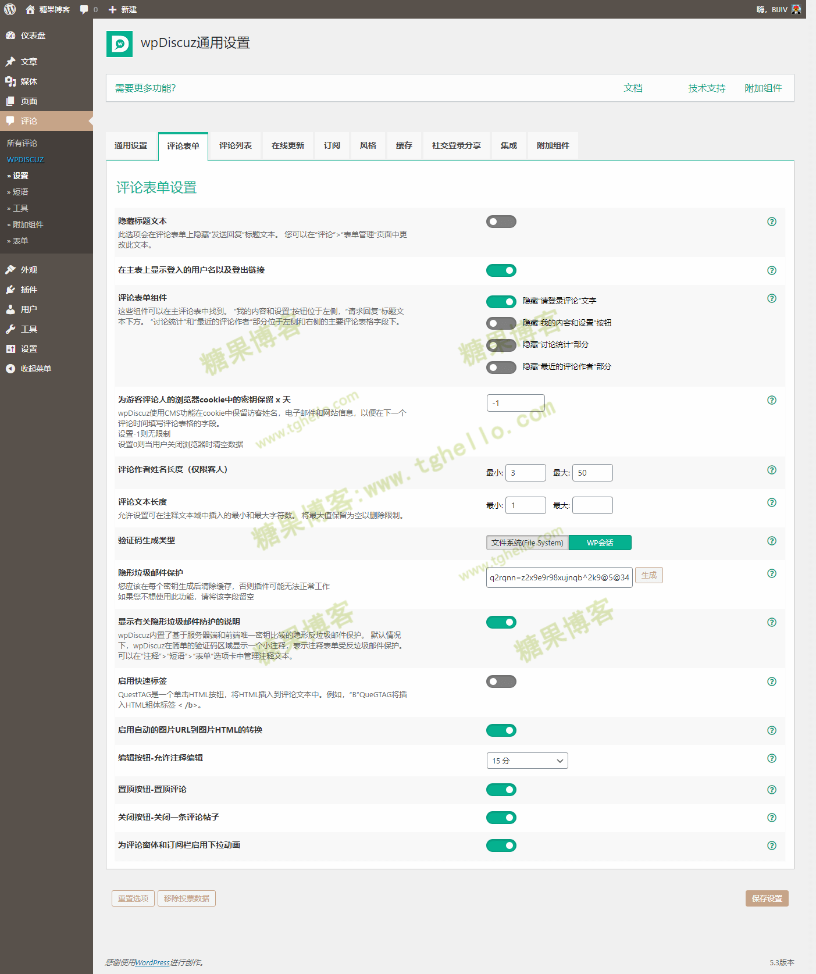Switch to 社交登录分享 tab

(x=457, y=146)
